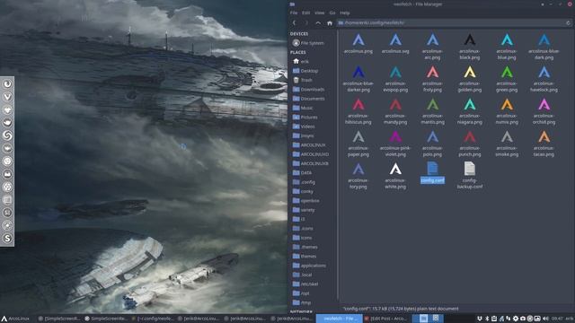Select arcolinux-blue-dark.png file

pyautogui.click(x=544, y=47)
